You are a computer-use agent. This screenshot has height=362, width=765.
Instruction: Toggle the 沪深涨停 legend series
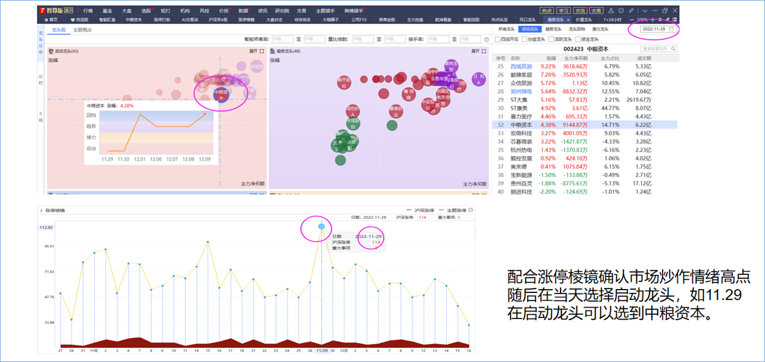tap(420, 210)
